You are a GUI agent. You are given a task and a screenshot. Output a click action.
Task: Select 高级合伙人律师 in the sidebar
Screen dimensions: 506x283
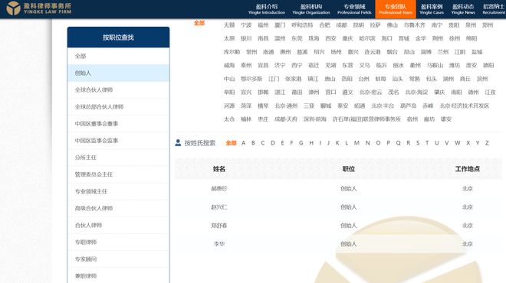coord(118,208)
